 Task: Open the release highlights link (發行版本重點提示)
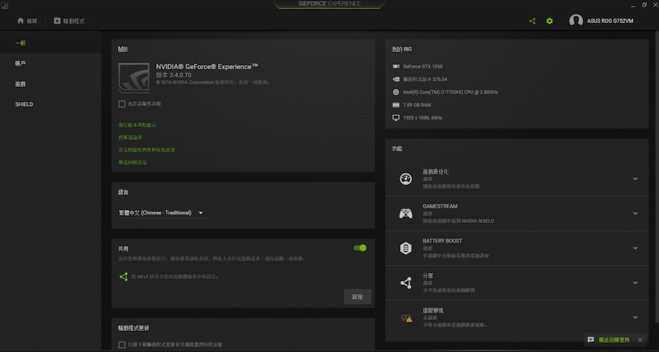tap(137, 125)
